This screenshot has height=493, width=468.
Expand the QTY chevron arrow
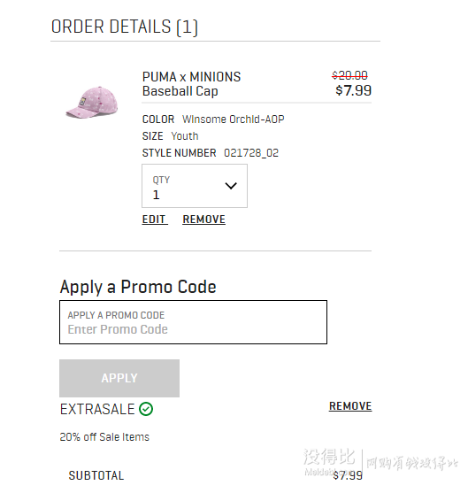pyautogui.click(x=231, y=186)
